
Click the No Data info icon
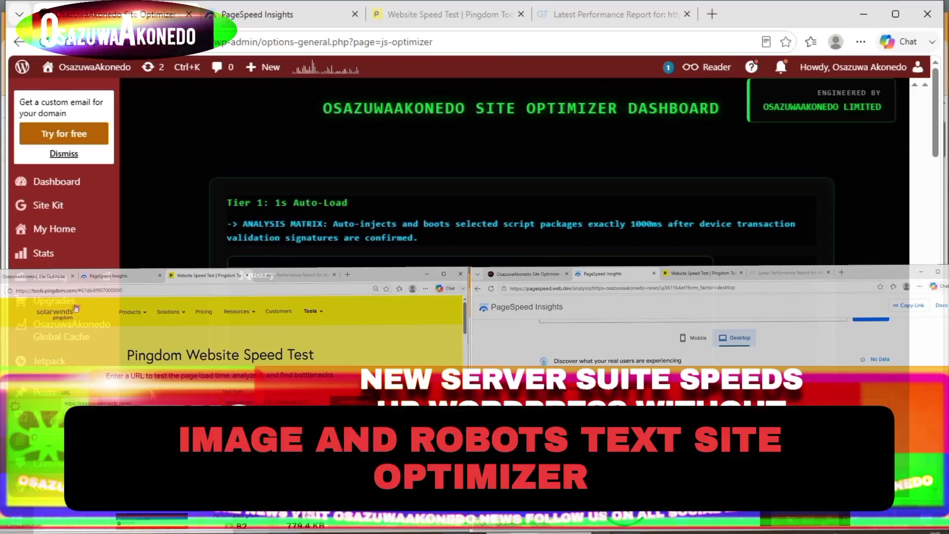coord(863,359)
